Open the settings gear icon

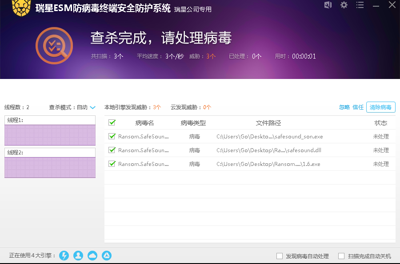[344, 5]
